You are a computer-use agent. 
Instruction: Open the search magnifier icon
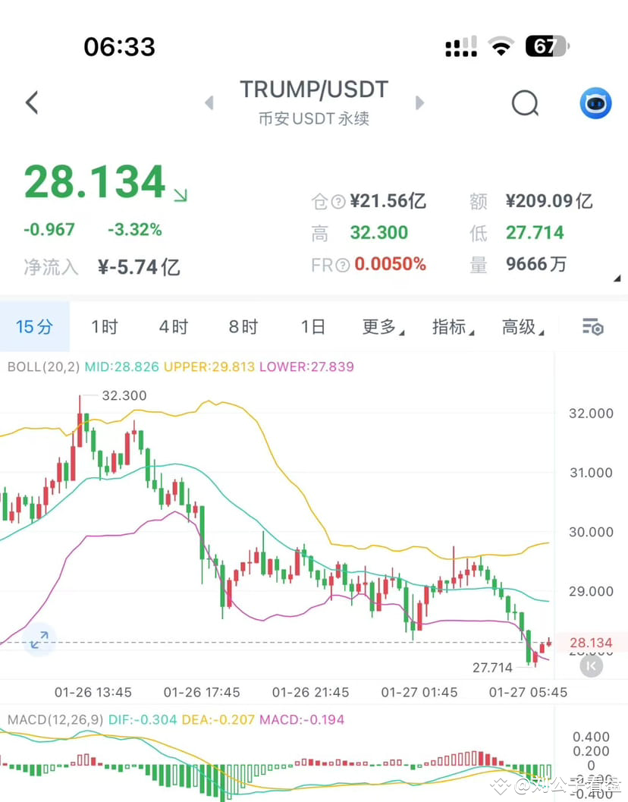[x=525, y=103]
